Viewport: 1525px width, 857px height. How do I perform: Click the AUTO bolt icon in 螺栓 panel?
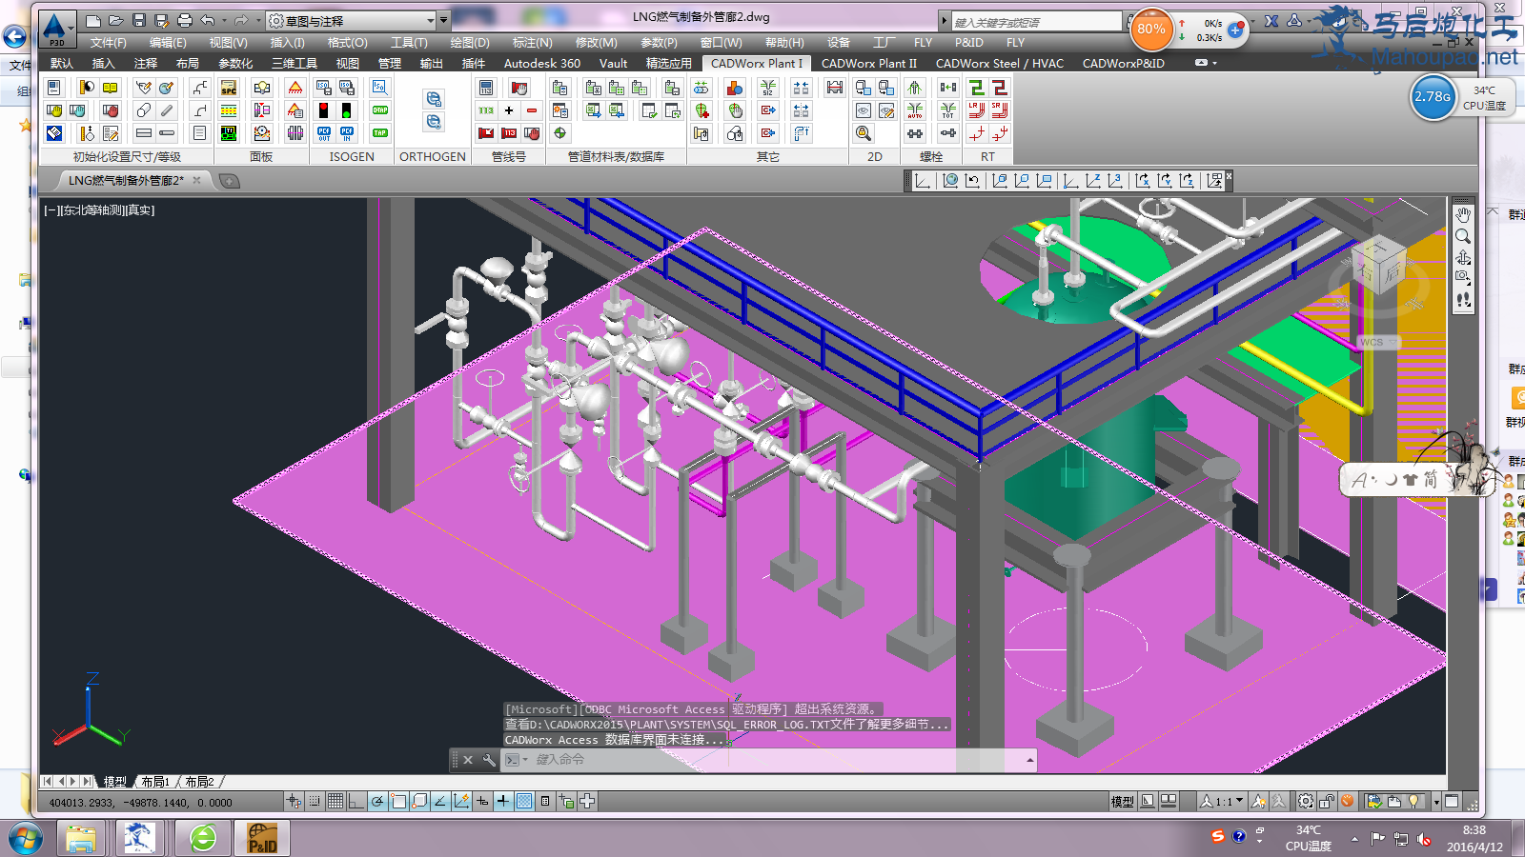point(915,110)
